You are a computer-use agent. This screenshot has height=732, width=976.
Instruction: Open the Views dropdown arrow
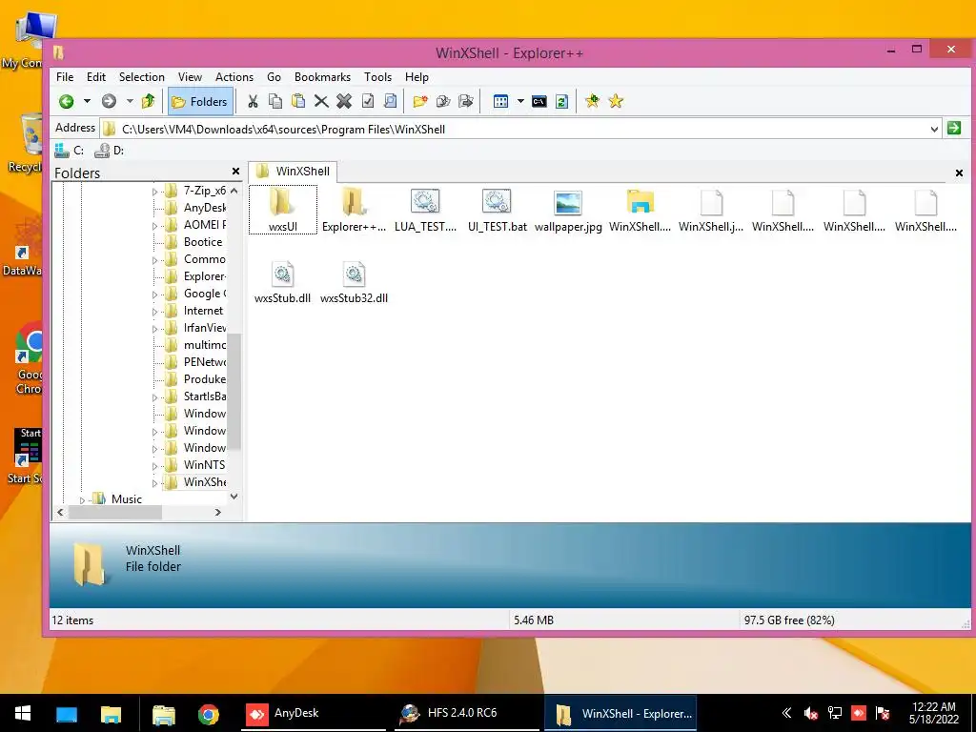520,101
